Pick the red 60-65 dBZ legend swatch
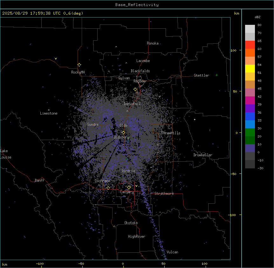The image size is (274, 268). (x=250, y=45)
